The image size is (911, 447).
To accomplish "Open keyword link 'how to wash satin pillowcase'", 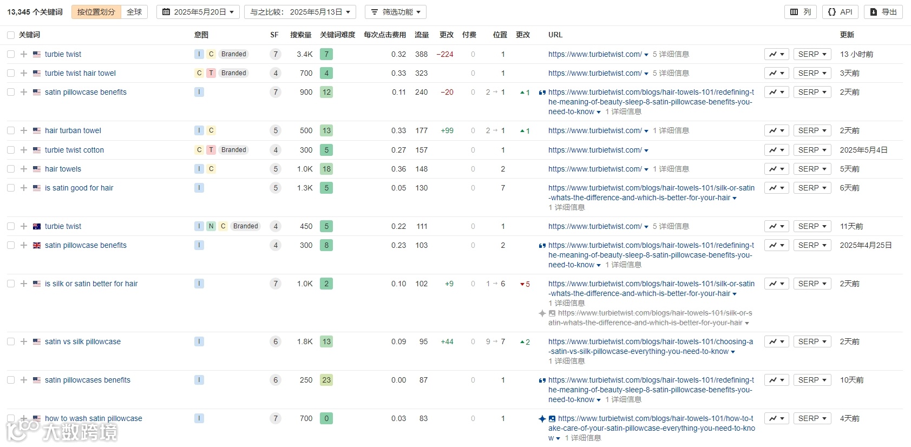I will pos(94,418).
